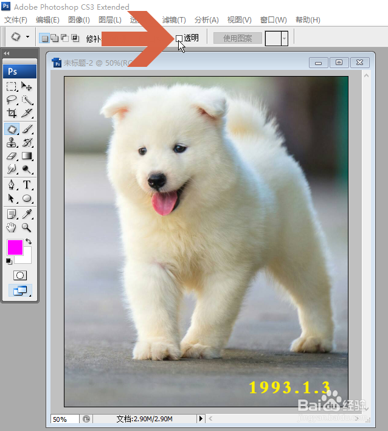This screenshot has height=431, width=388.
Task: Select the Type tool
Action: 27,185
